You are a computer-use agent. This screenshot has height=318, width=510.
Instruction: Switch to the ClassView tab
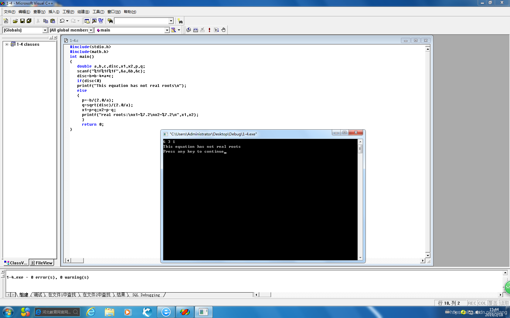click(16, 263)
